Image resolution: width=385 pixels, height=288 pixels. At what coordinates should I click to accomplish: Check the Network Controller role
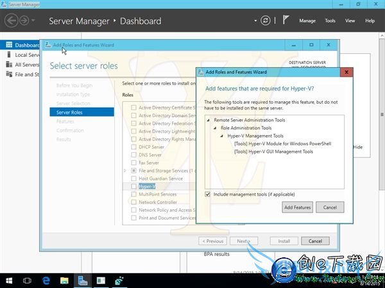click(x=134, y=202)
